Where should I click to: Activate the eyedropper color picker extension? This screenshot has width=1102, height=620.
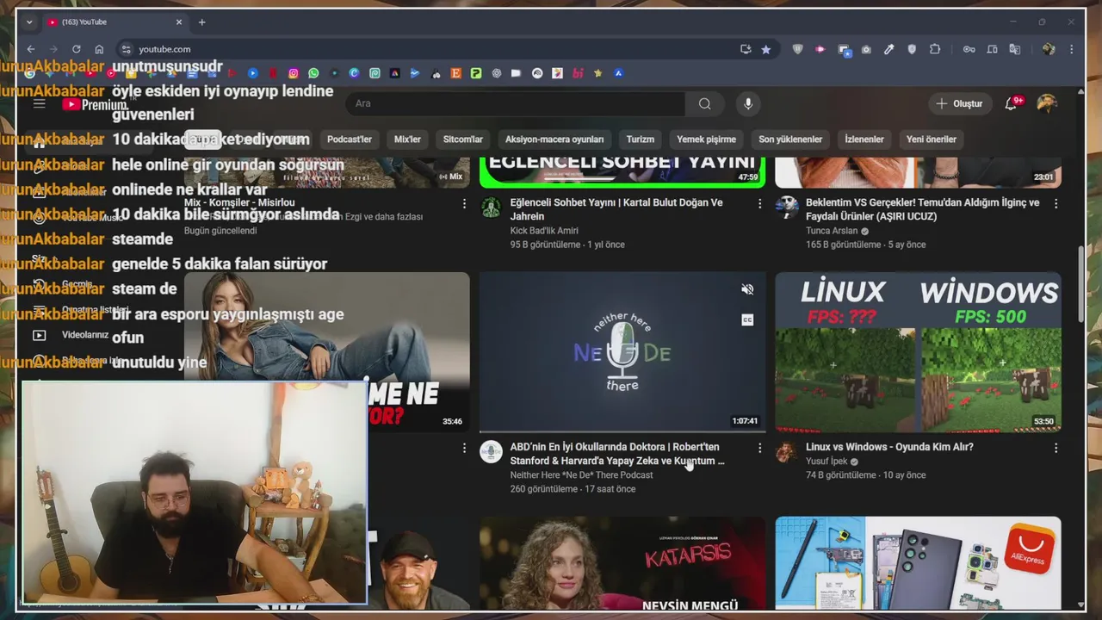[889, 49]
